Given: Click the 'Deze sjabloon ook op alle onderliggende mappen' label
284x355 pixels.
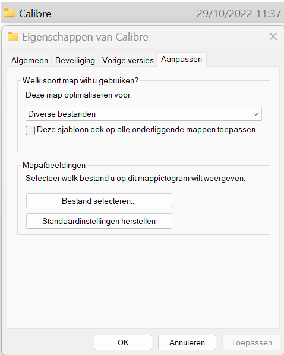Looking at the screenshot, I should [x=146, y=130].
